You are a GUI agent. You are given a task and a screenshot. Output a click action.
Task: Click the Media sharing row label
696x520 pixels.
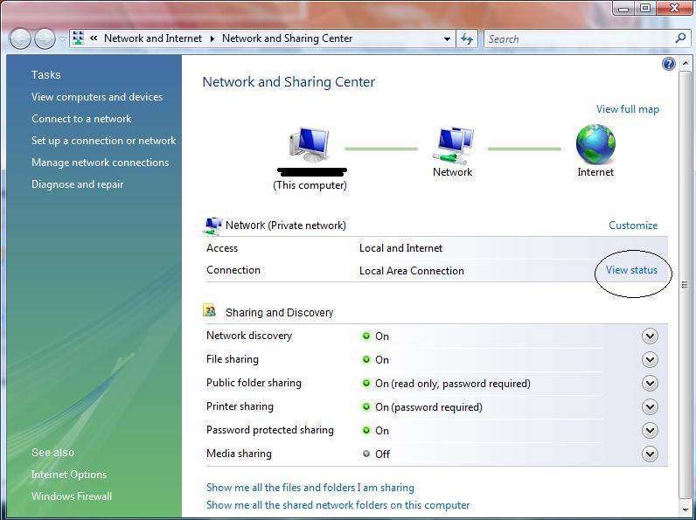[239, 454]
